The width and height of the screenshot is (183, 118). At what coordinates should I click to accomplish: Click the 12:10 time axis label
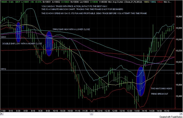point(100,111)
